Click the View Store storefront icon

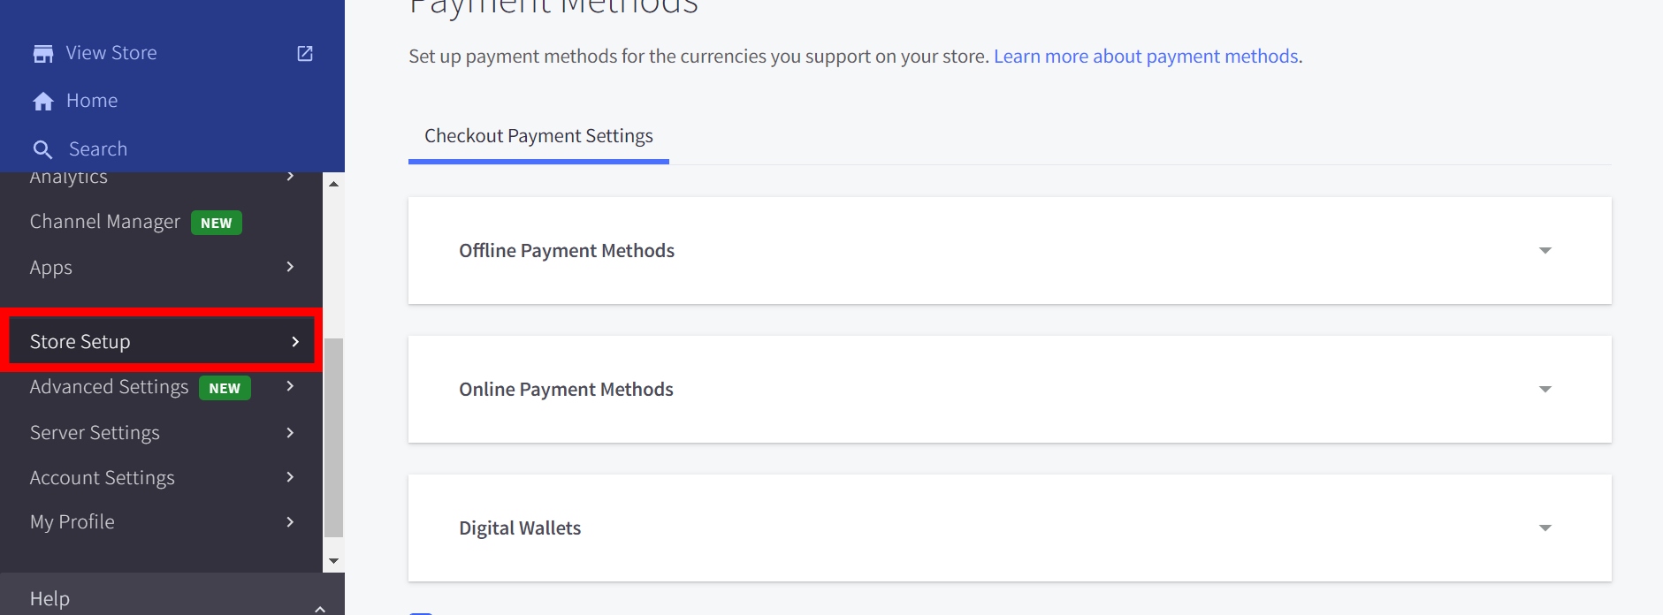[42, 54]
